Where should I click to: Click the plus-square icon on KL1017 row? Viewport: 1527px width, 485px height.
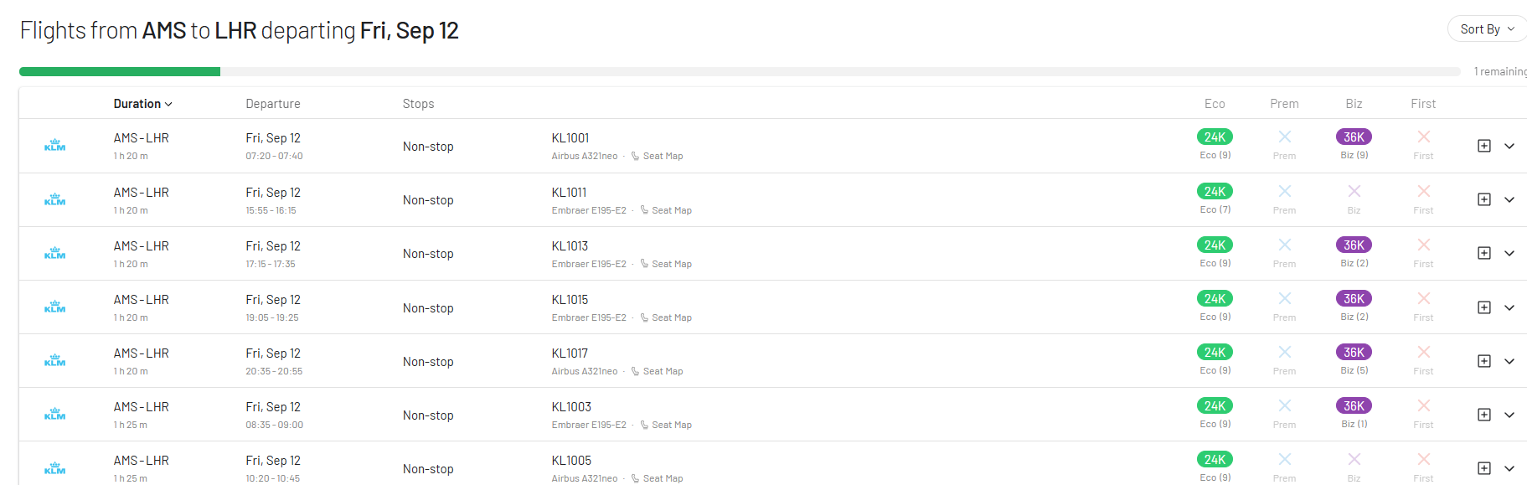point(1483,361)
